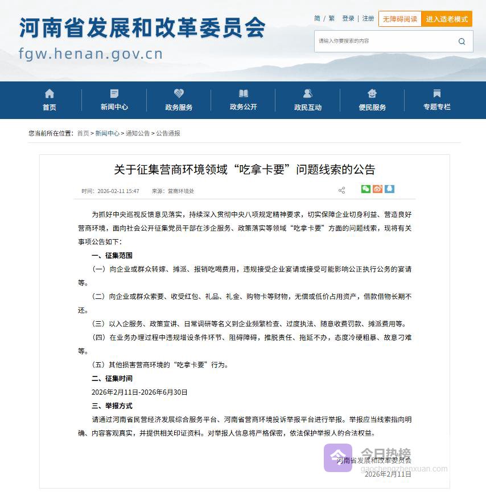Open 政民互动 in the navigation bar
486x492 pixels.
coord(308,100)
